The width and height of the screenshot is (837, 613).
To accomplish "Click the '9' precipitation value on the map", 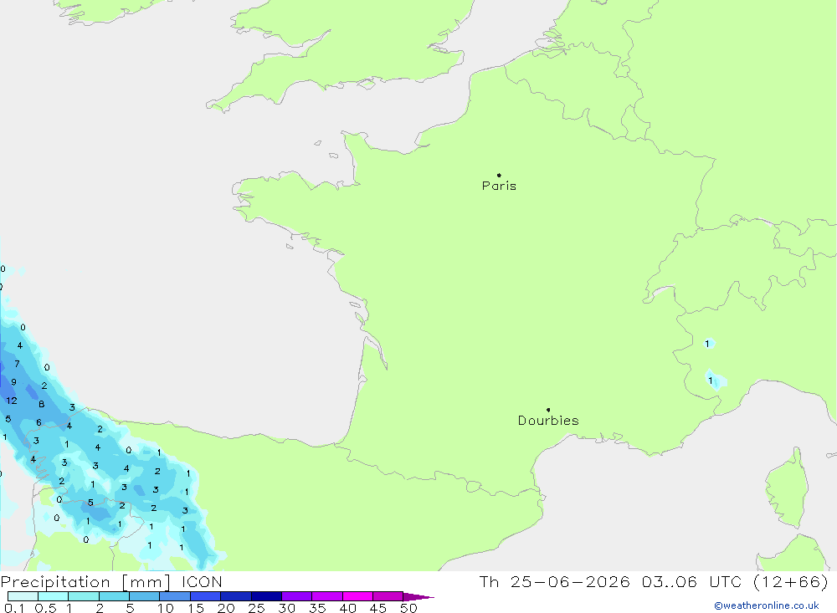I will click(x=14, y=382).
